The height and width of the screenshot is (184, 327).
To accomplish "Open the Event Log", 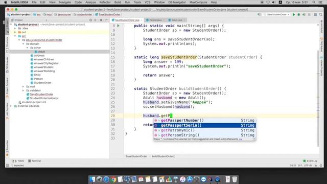I will pyautogui.click(x=310, y=161).
